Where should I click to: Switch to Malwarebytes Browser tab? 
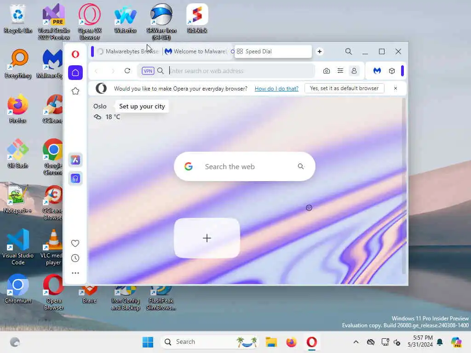pyautogui.click(x=128, y=51)
